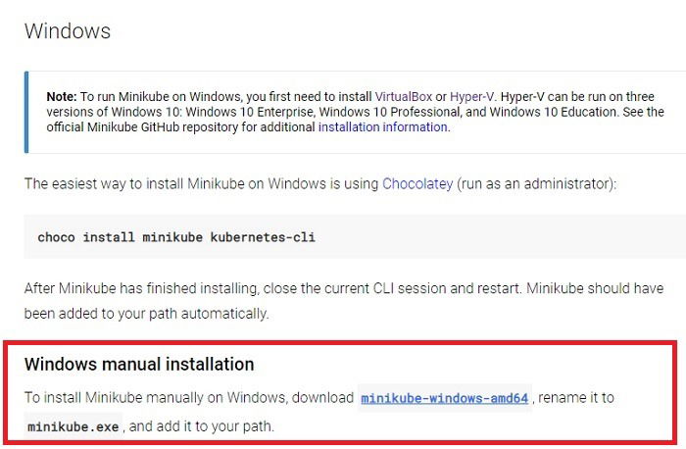Open the Chocolatey link
Screen dimensions: 686x449
[x=417, y=183]
